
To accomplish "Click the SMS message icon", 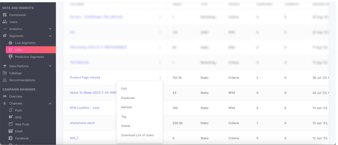I will click(x=10, y=117).
